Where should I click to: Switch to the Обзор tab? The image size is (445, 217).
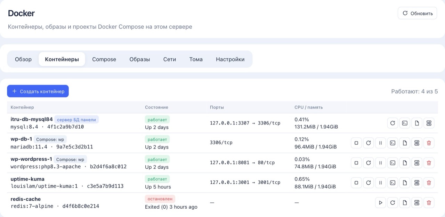tap(23, 59)
